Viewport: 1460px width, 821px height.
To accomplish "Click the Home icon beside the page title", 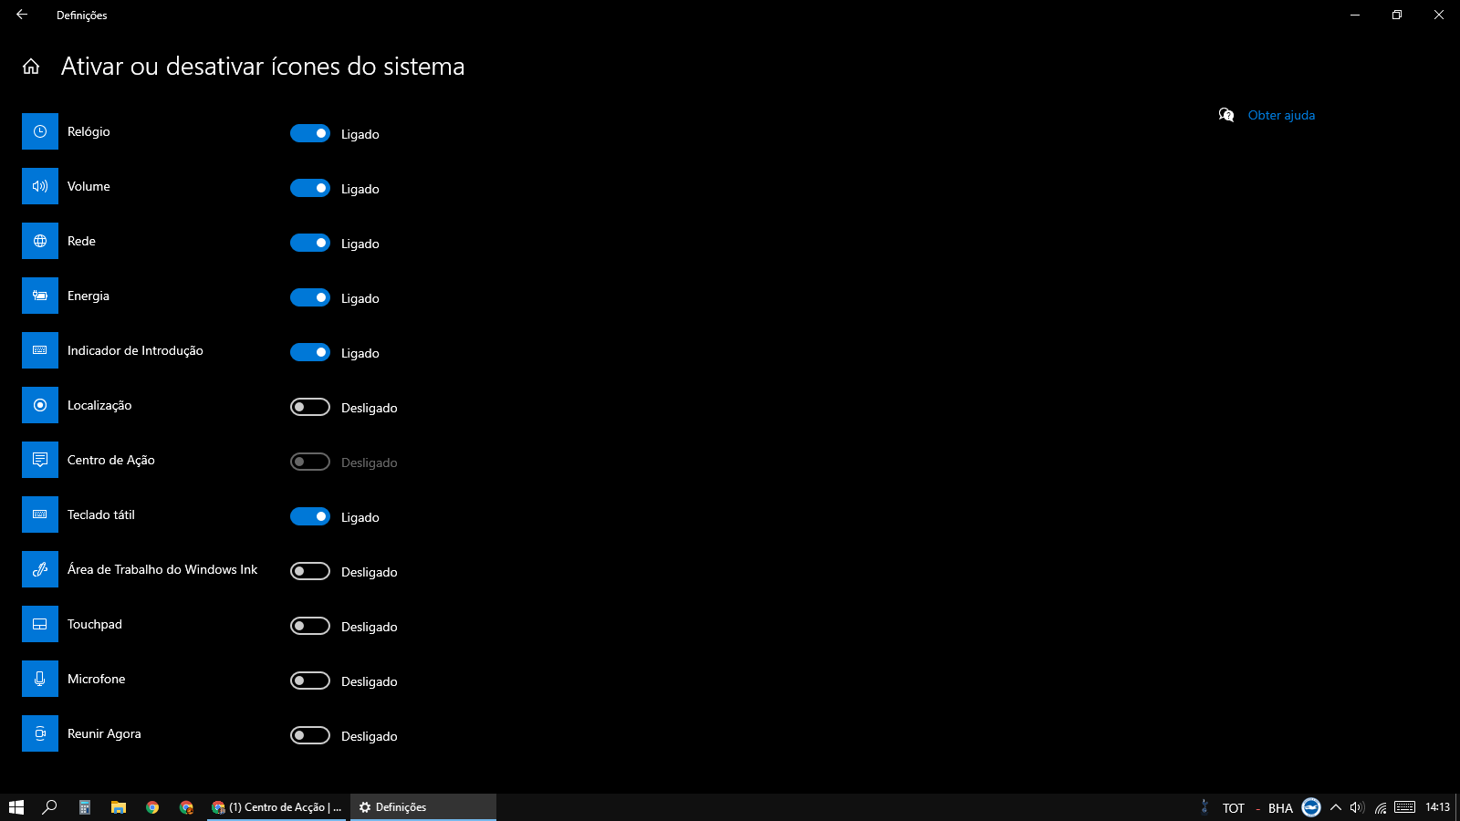I will (31, 67).
